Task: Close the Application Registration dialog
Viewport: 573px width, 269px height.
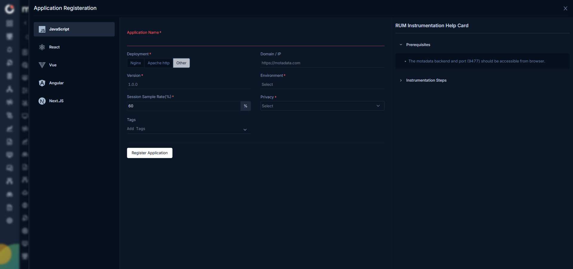Action: coord(565,8)
